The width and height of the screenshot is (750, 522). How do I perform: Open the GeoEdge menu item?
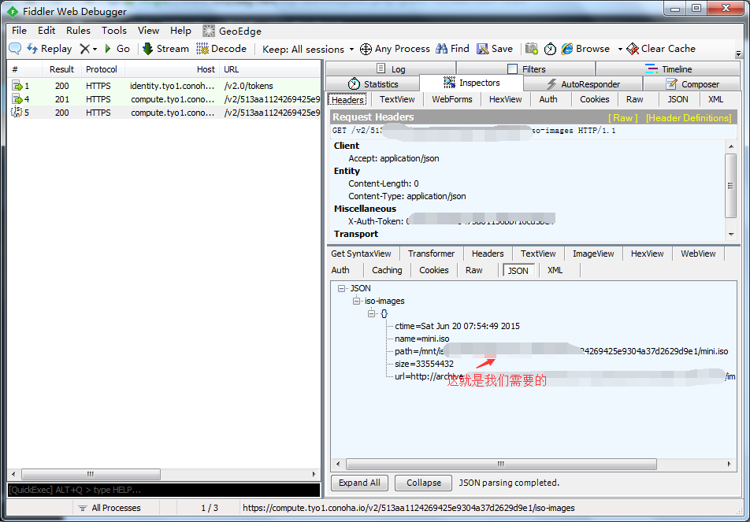pyautogui.click(x=232, y=31)
